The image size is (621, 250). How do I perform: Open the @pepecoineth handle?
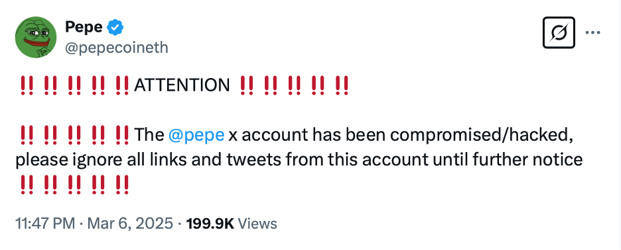(x=117, y=48)
